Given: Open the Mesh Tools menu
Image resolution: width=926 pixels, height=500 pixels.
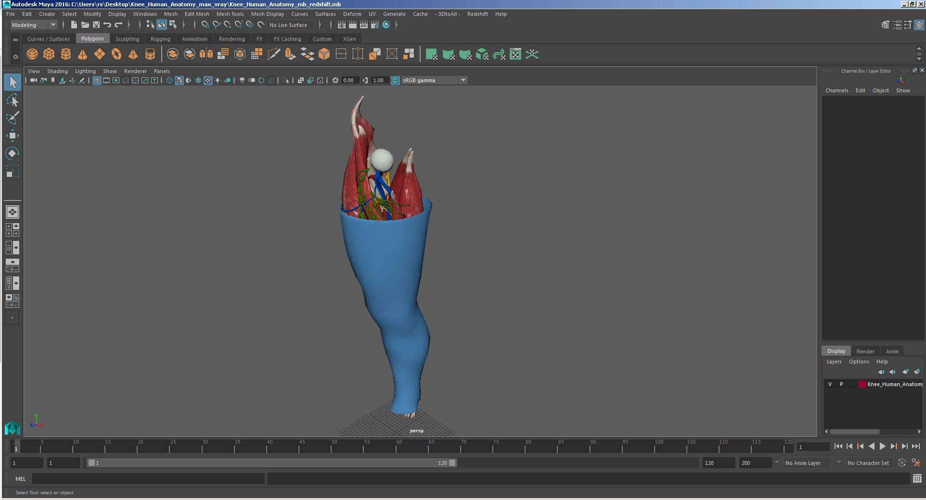Looking at the screenshot, I should [230, 14].
